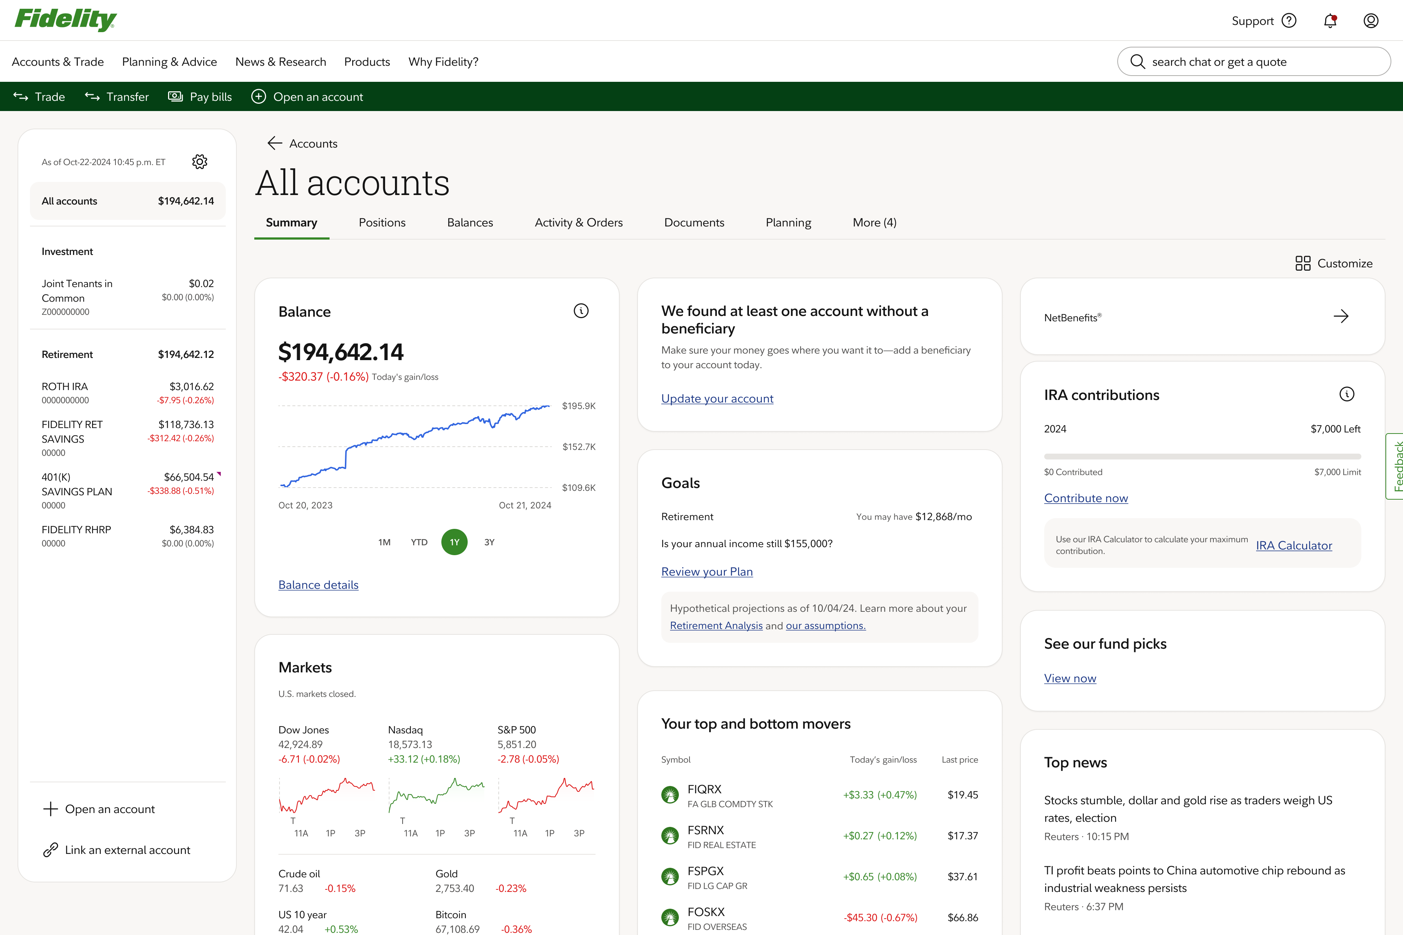Open the profile user icon
Screen dimensions: 1403x935
pos(1371,21)
